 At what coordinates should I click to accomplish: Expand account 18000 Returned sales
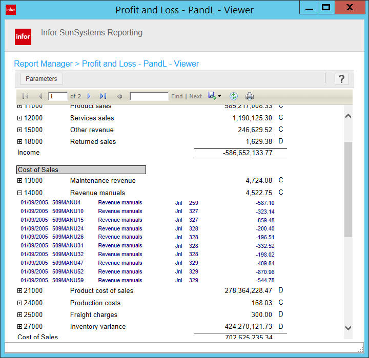20,141
